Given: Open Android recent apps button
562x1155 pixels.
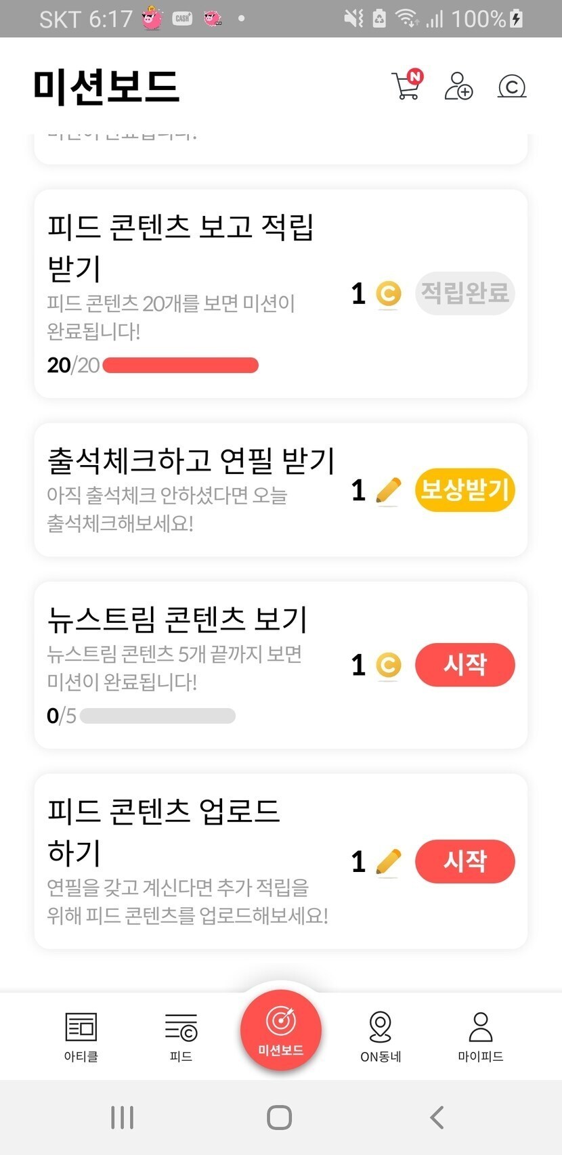Looking at the screenshot, I should 122,1117.
